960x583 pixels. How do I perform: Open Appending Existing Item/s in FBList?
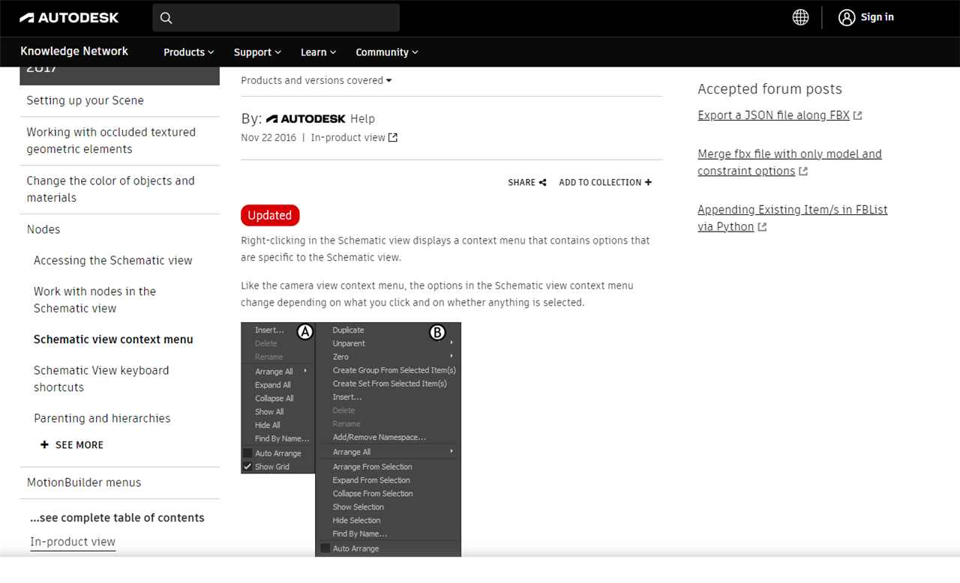(x=793, y=218)
